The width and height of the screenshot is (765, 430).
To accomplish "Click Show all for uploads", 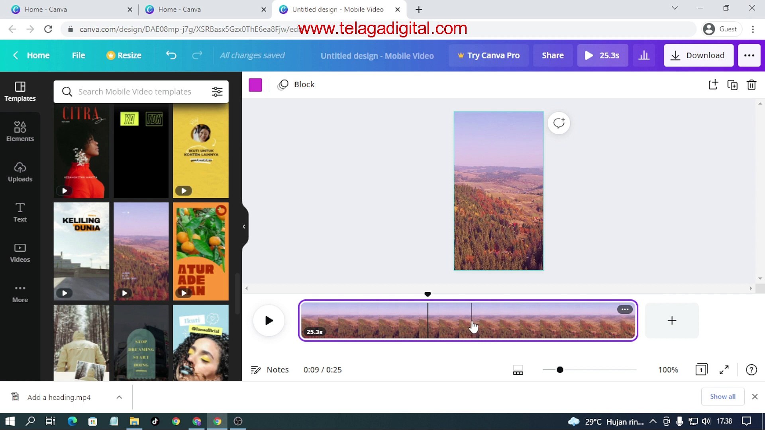I will pos(722,397).
